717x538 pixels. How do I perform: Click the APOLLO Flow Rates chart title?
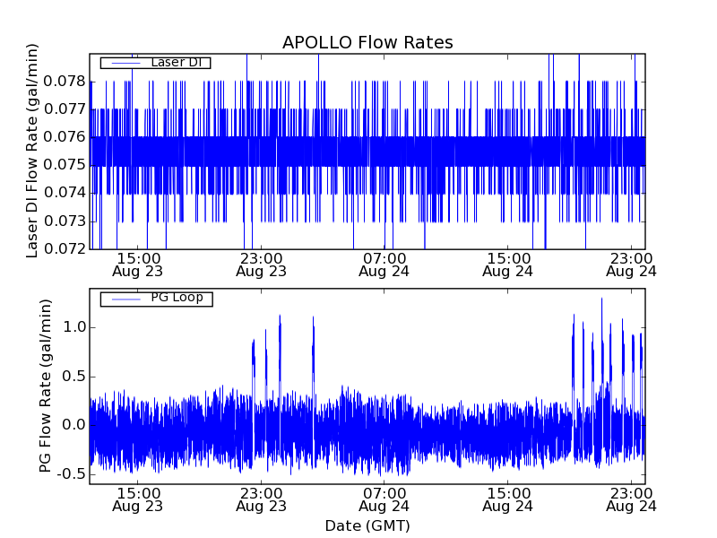[x=367, y=42]
